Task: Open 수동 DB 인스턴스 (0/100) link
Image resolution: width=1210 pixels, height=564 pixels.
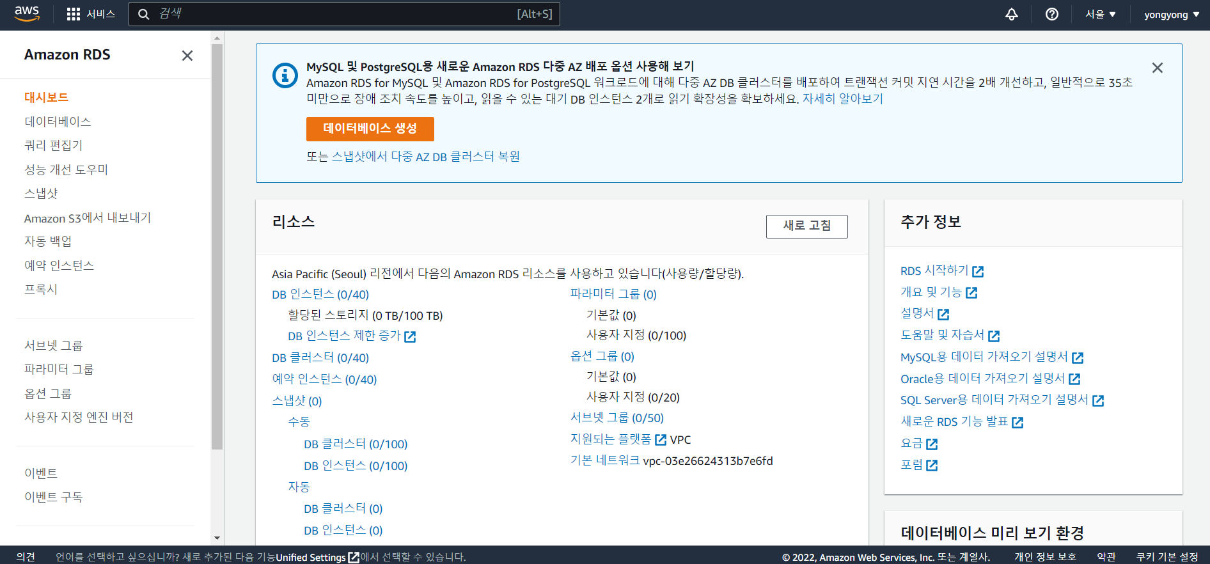Action: 356,466
